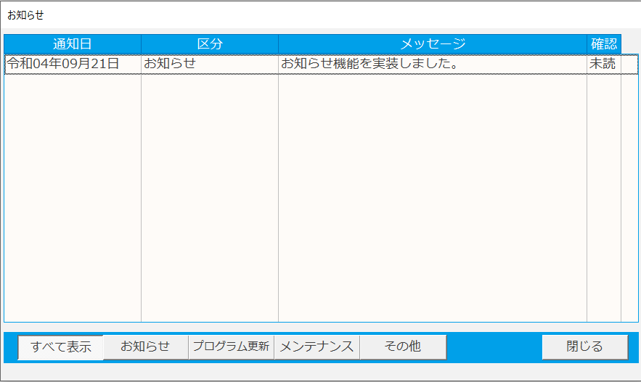
Task: Click empty space under the 区分 column
Action: pyautogui.click(x=210, y=196)
